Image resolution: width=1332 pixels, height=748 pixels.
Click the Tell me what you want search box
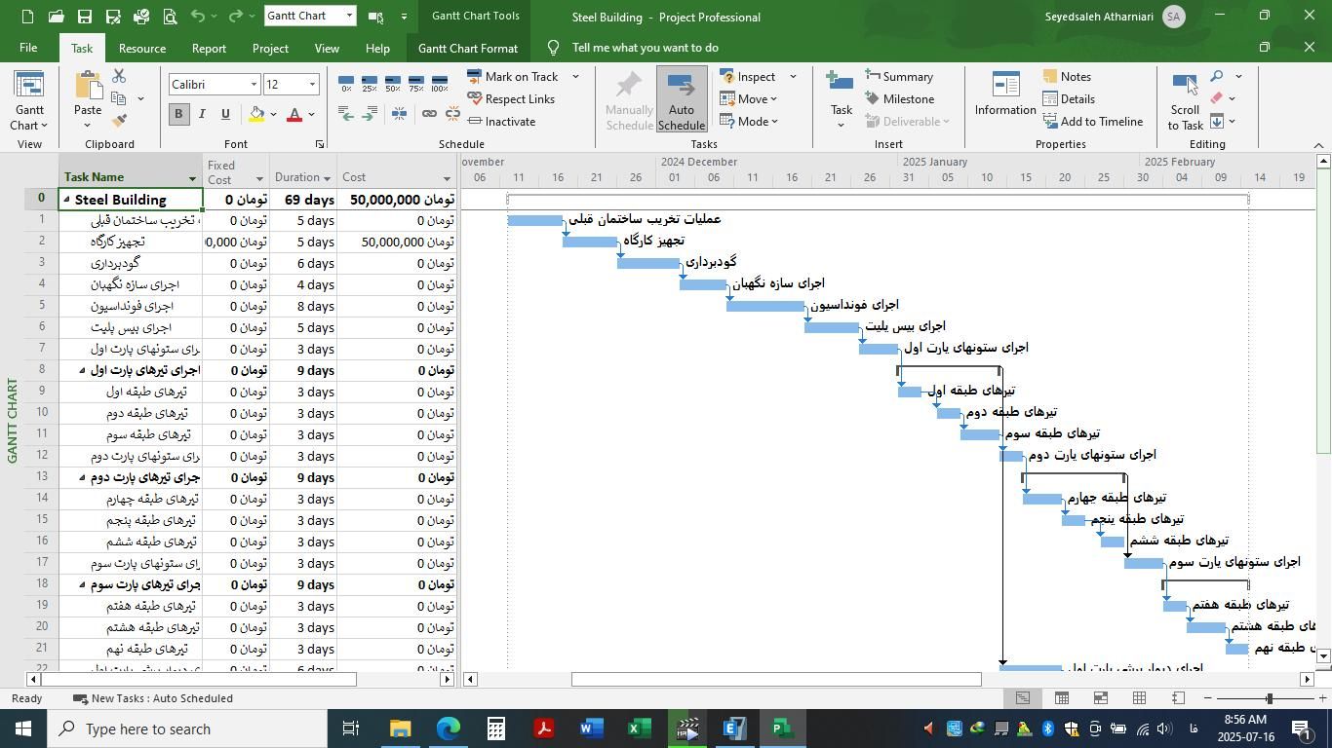click(x=645, y=48)
